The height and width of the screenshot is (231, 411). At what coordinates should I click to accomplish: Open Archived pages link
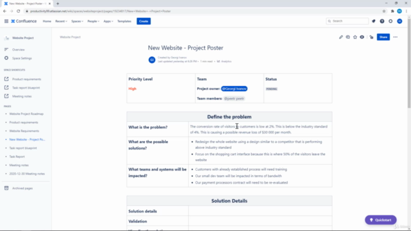22,188
